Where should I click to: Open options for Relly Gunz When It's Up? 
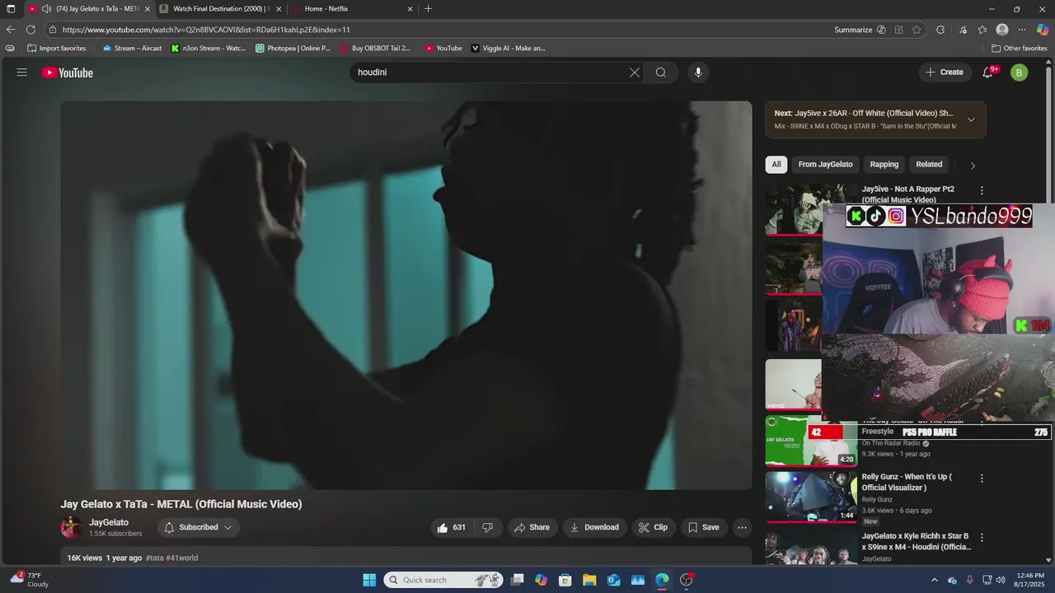(982, 478)
